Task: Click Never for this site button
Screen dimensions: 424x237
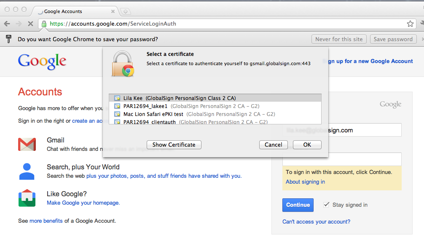Action: click(338, 39)
